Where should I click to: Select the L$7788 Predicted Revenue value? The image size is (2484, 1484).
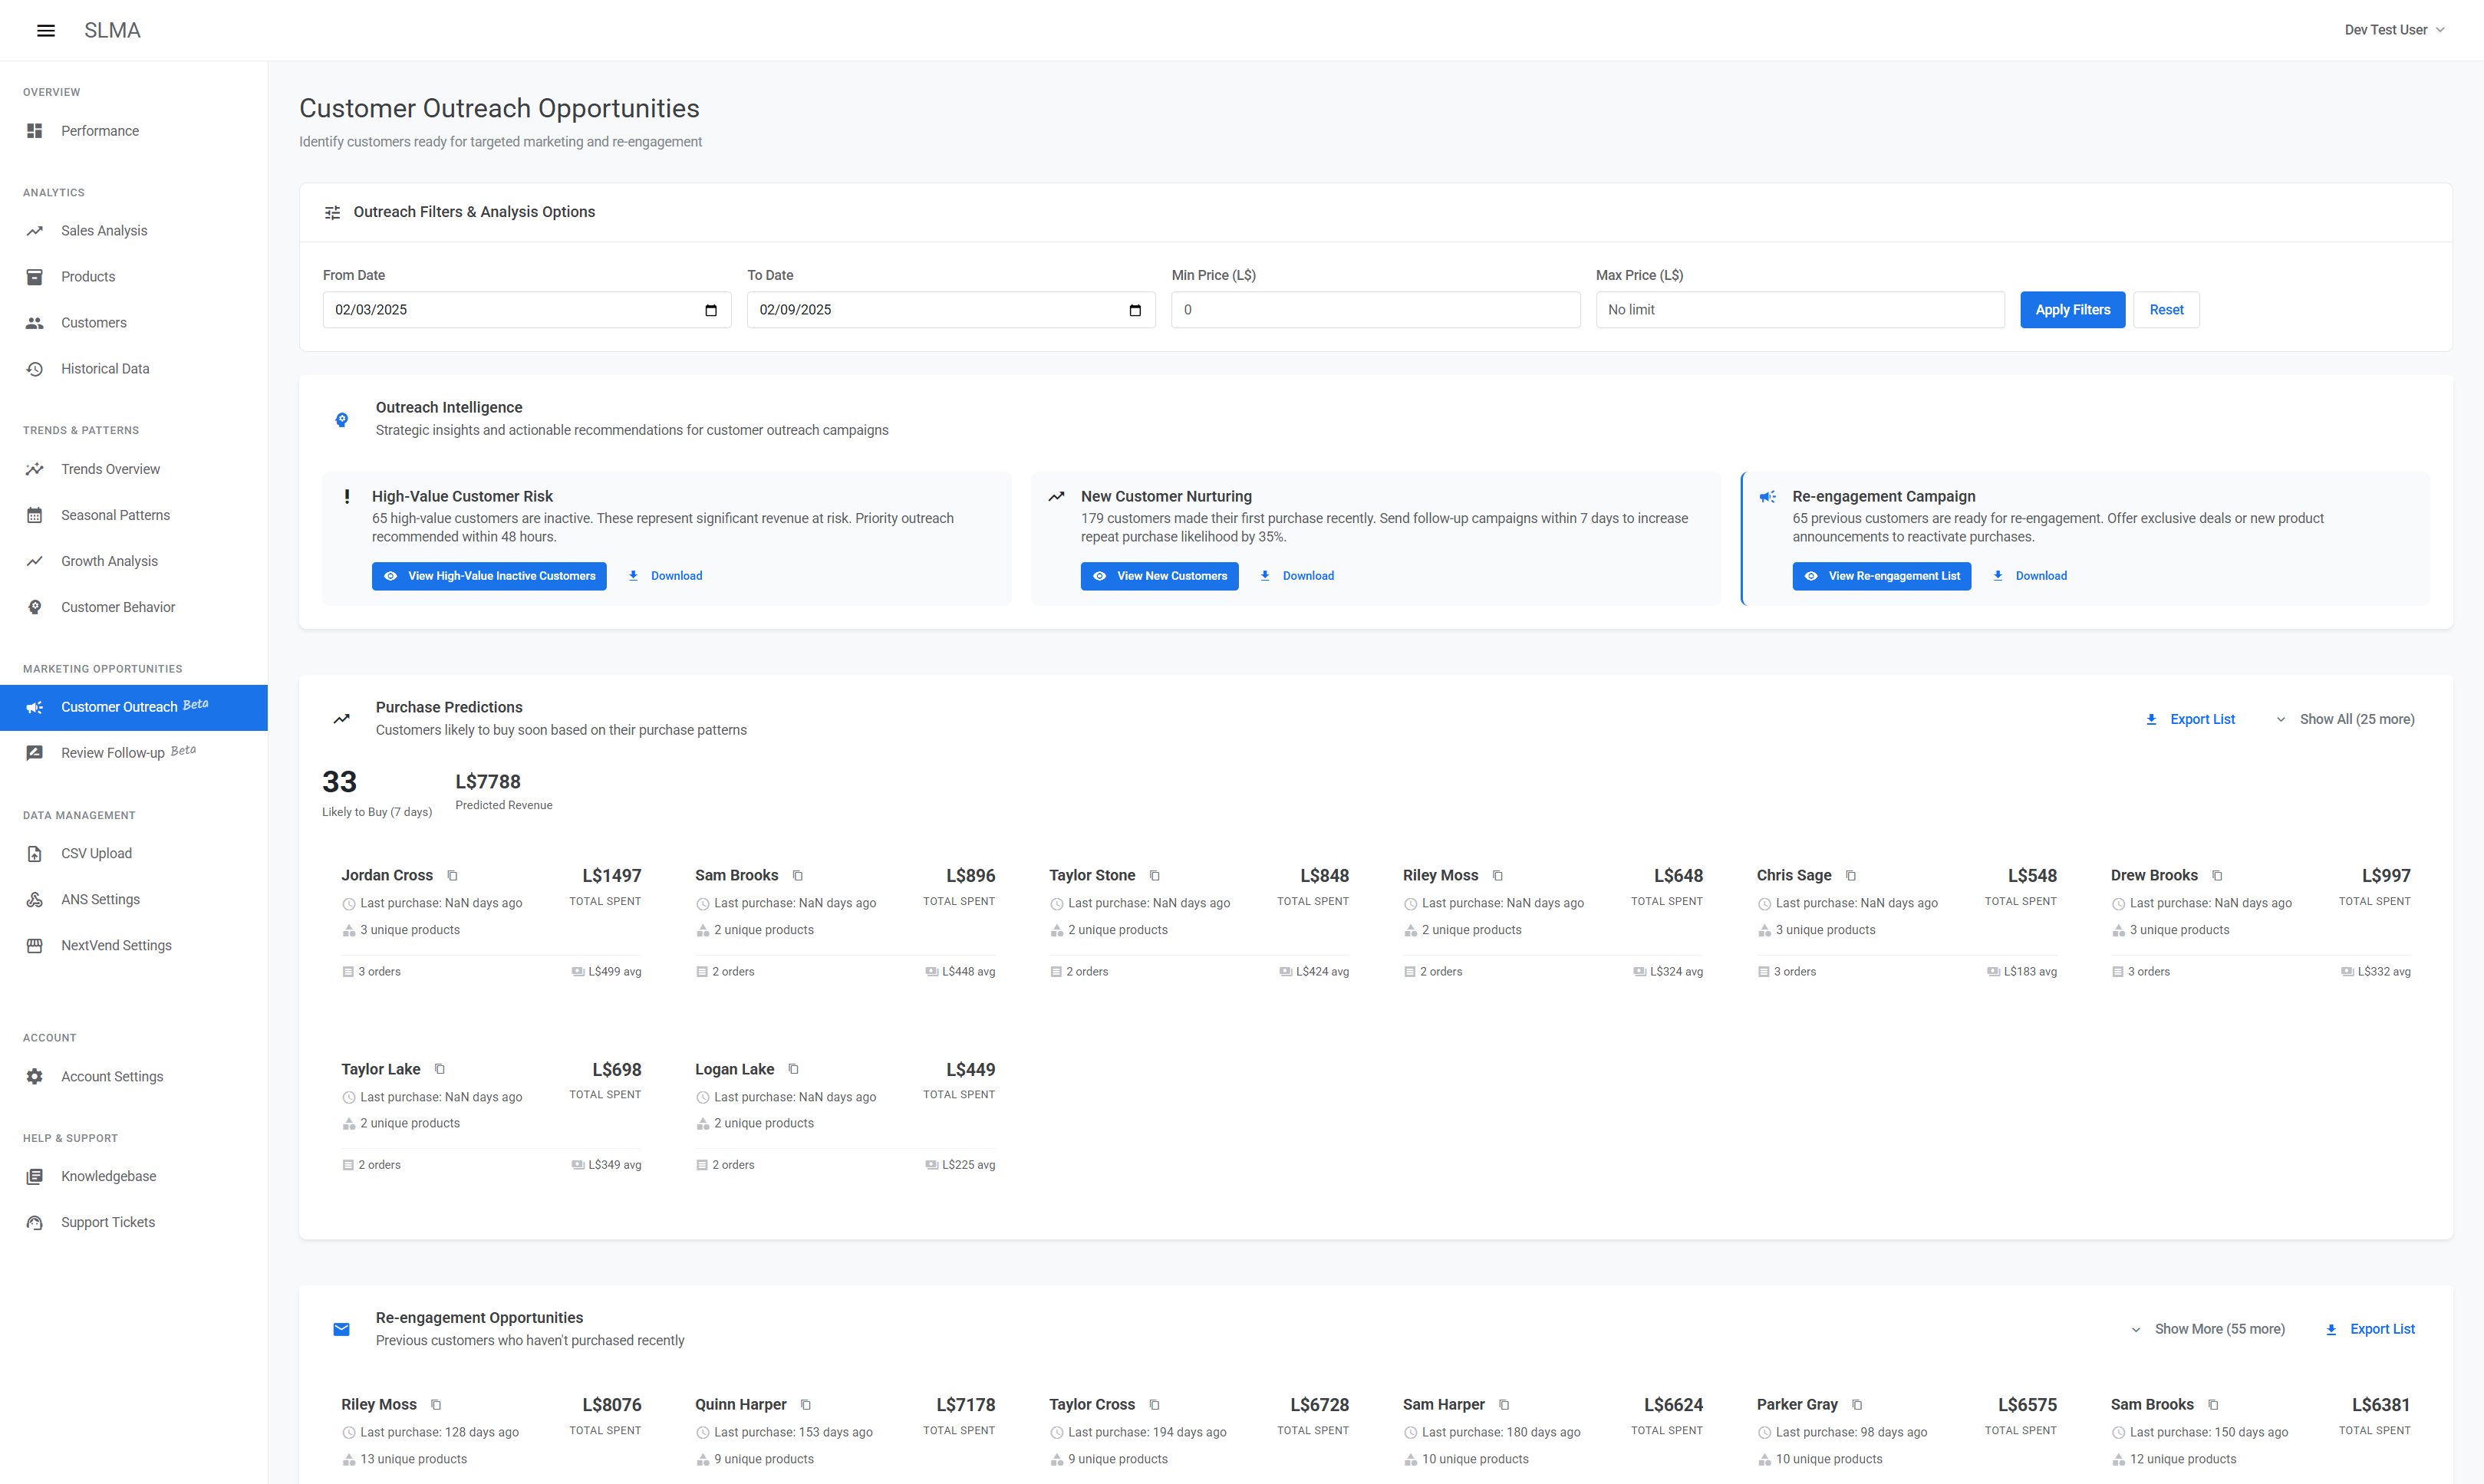coord(488,782)
